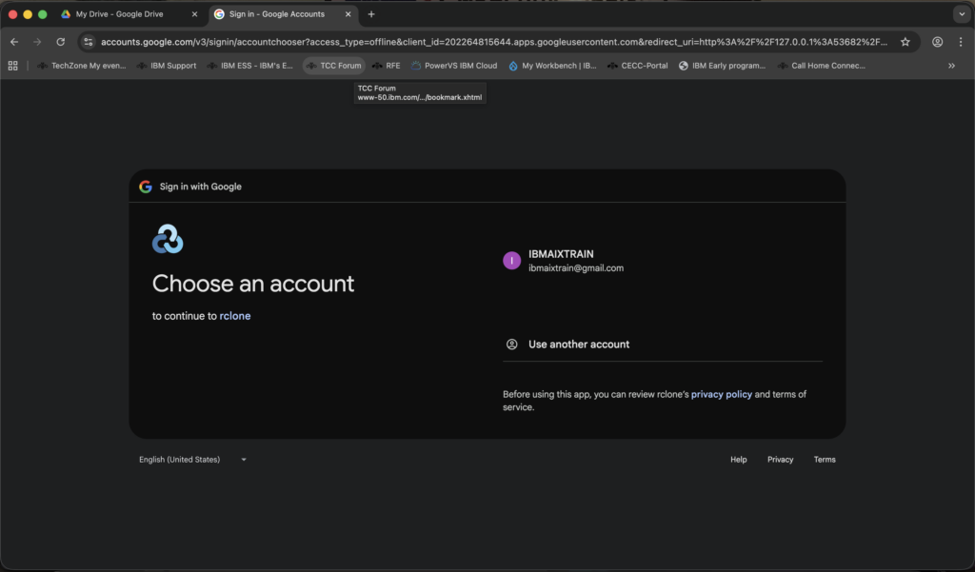This screenshot has width=975, height=572.
Task: Click the rclone logo icon
Action: point(168,239)
